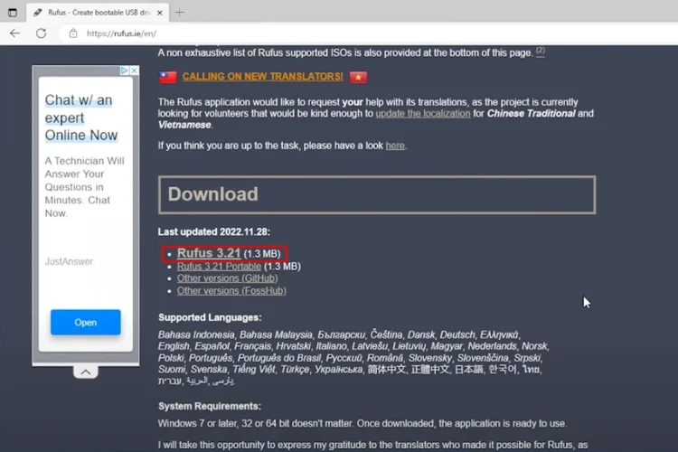This screenshot has width=678, height=452.
Task: Click the tab actions menu icon
Action: click(x=12, y=12)
